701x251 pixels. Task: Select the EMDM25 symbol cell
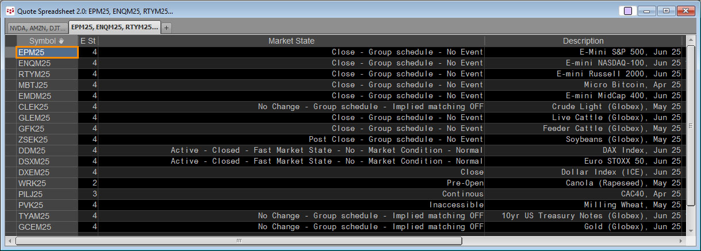47,96
